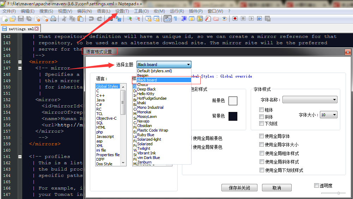Close the settings.xml tab with X
The height and width of the screenshot is (199, 353).
point(36,28)
